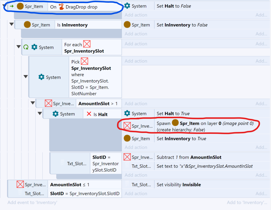Click Add action below Set Halt to False
This screenshot has width=271, height=210.
pyautogui.click(x=136, y=15)
